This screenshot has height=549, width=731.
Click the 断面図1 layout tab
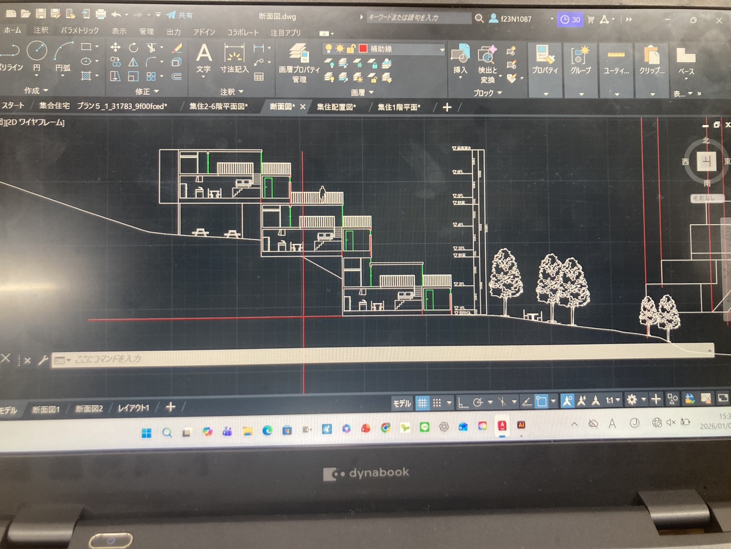pos(46,409)
